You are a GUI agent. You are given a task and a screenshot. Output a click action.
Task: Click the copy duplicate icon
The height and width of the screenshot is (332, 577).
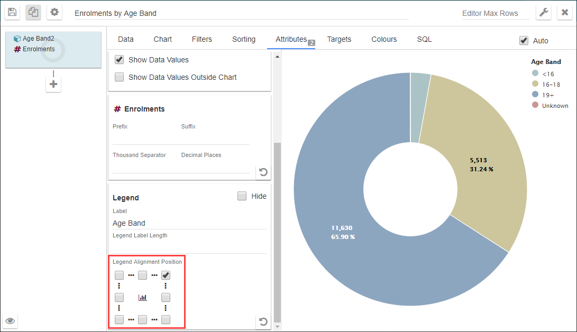[x=33, y=13]
